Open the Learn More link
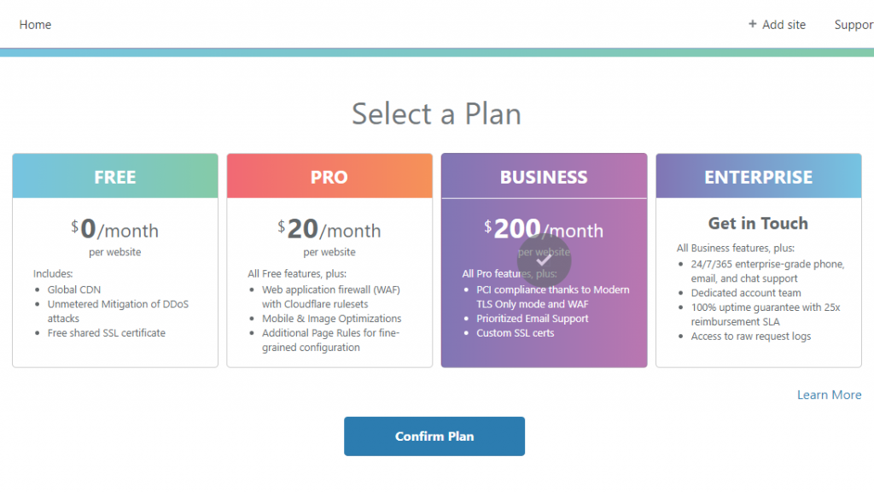 point(829,395)
